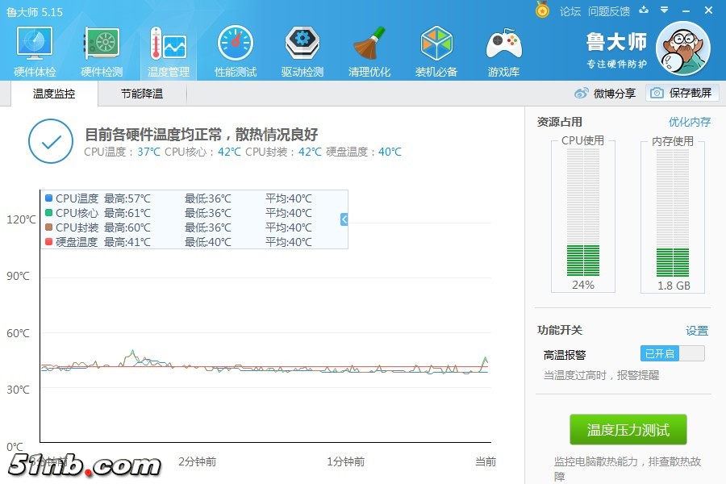The width and height of the screenshot is (726, 484).
Task: Start 温度压力测试 stress test button
Action: (628, 430)
